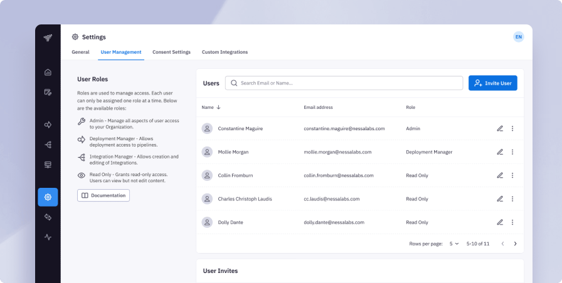Switch to the Consent Settings tab

(x=171, y=52)
